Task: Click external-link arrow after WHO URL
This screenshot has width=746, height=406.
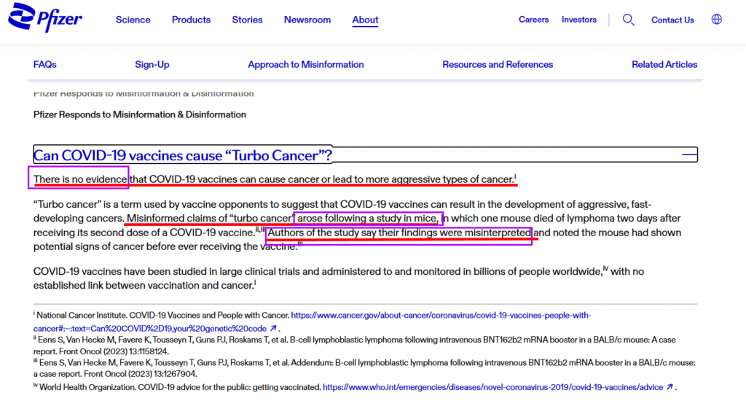Action: tap(670, 387)
